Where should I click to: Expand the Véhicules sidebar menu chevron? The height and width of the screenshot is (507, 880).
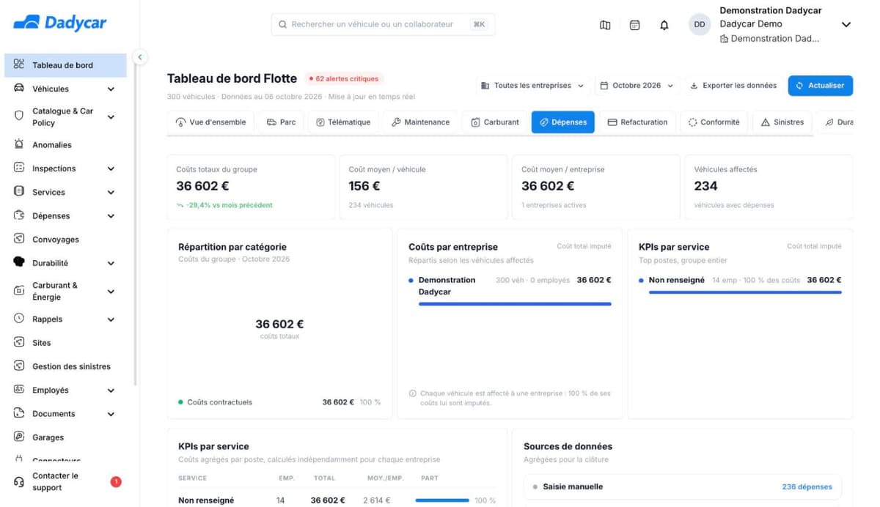click(111, 89)
